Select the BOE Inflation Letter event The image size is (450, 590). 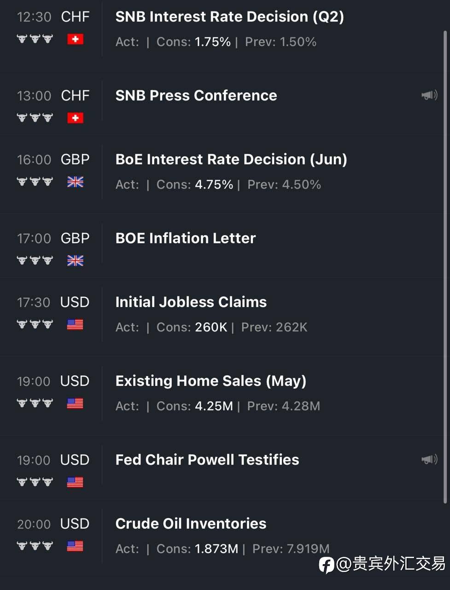(186, 238)
